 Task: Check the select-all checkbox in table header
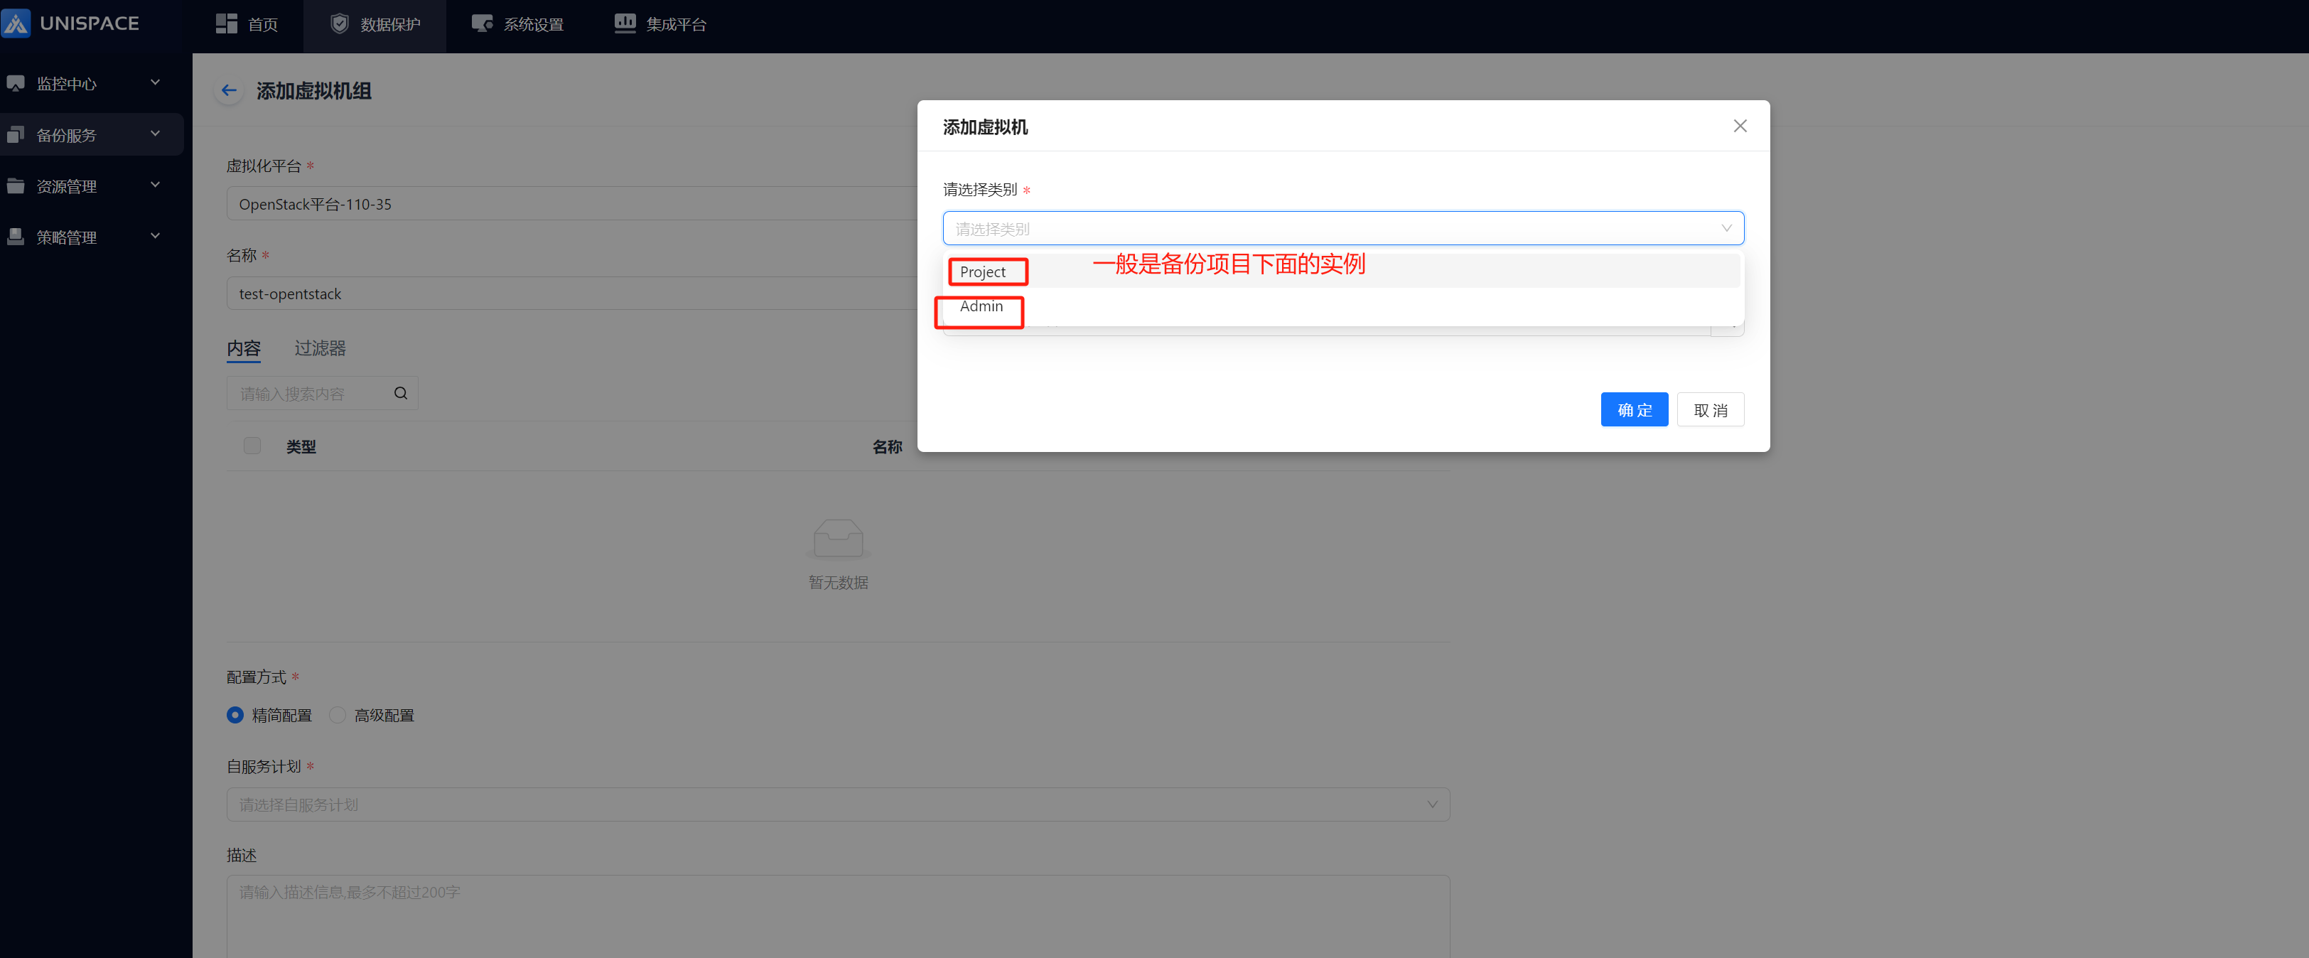252,446
